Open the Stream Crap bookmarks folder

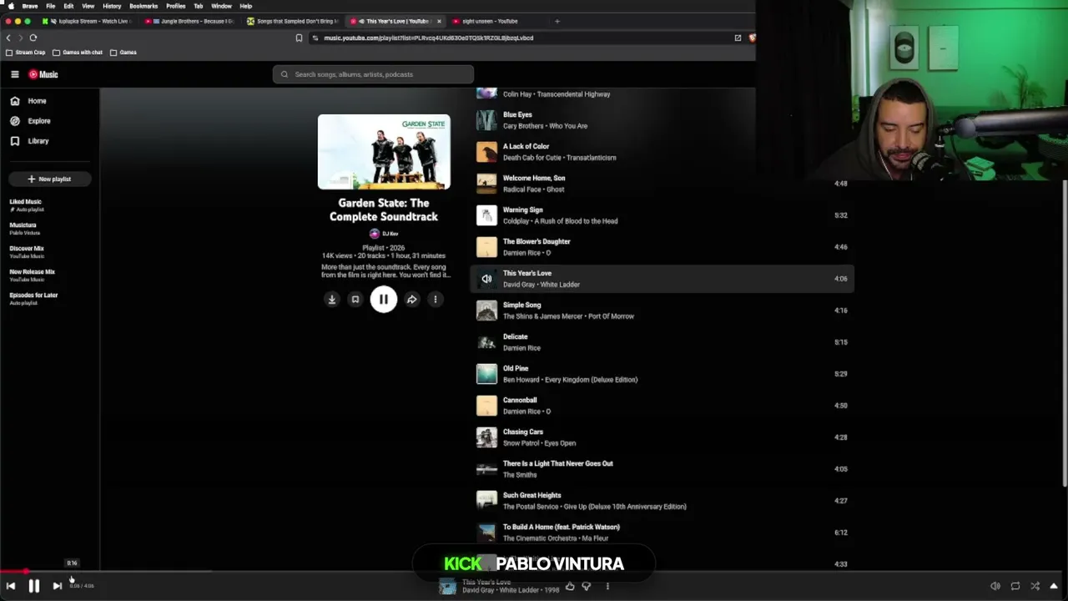[x=26, y=53]
